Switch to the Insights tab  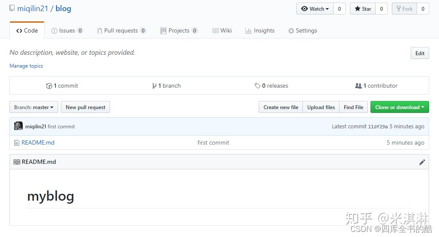point(260,30)
